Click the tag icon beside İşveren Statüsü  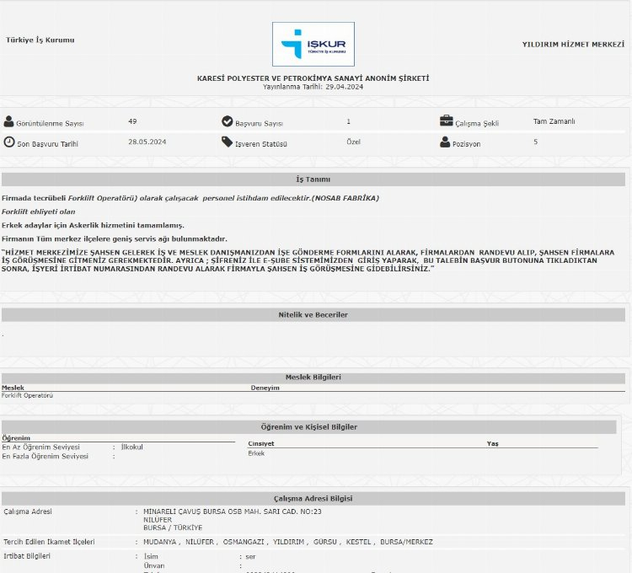(227, 142)
